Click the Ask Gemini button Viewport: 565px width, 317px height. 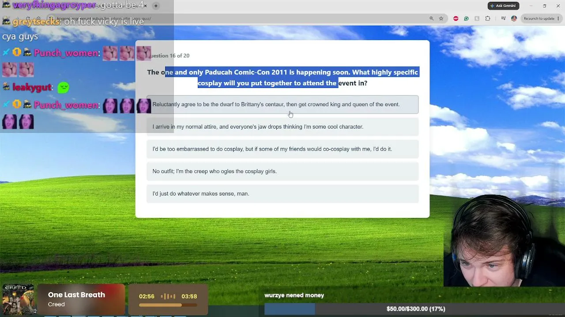(x=503, y=6)
